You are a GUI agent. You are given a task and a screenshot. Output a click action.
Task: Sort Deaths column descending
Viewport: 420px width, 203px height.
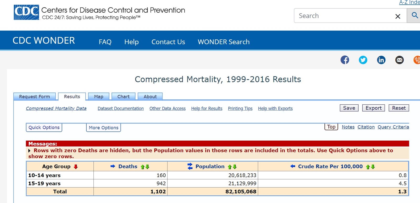tap(147, 167)
